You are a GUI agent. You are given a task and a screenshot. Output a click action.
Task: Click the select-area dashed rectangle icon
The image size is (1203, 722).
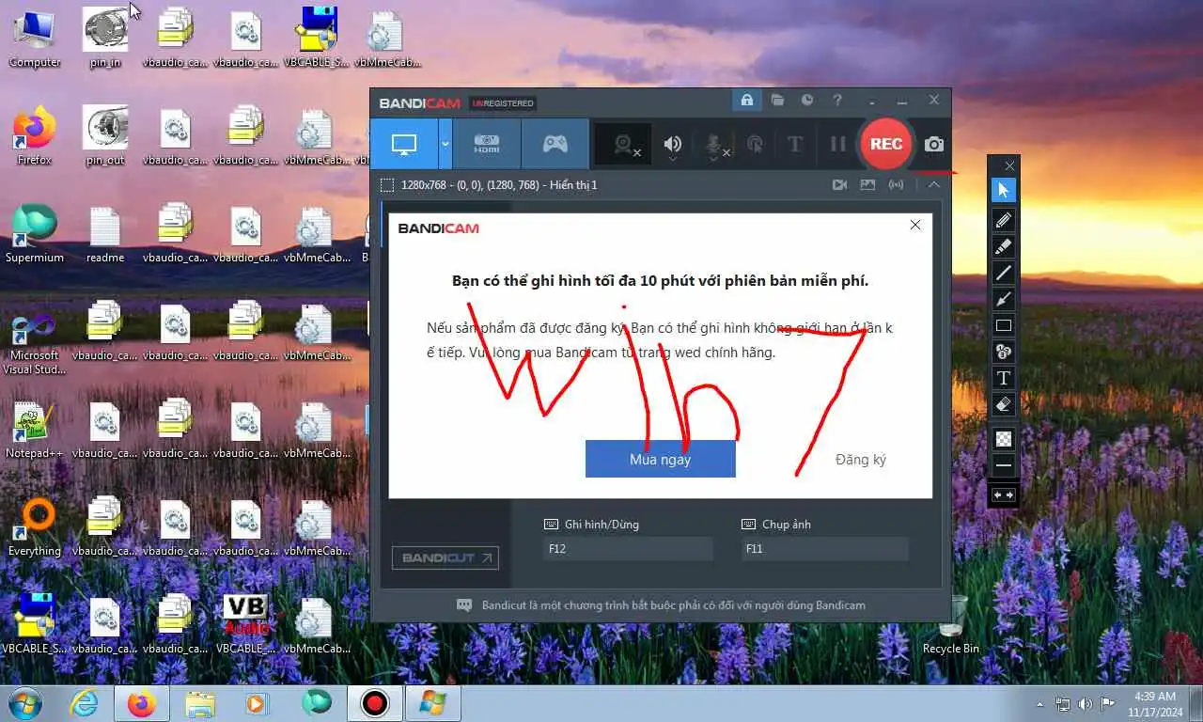tap(387, 185)
